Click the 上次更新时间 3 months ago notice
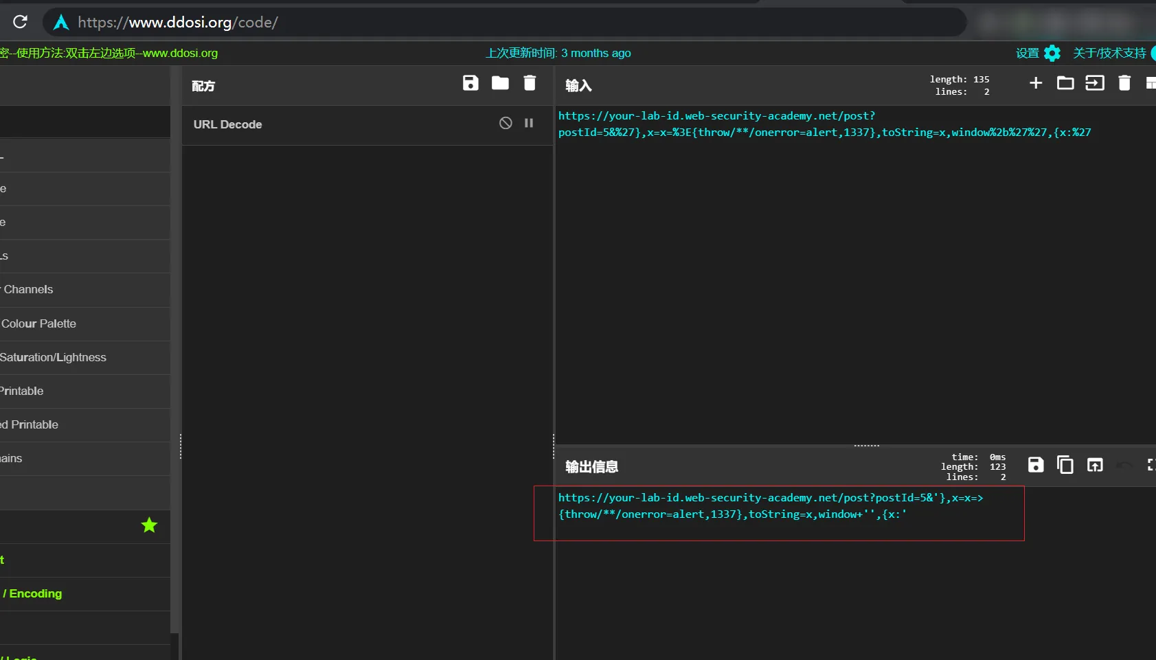1156x660 pixels. 558,53
